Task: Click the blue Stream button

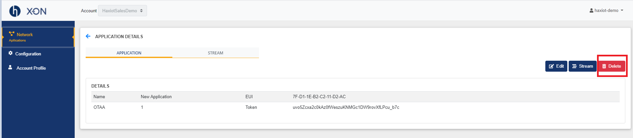Action: [x=583, y=66]
